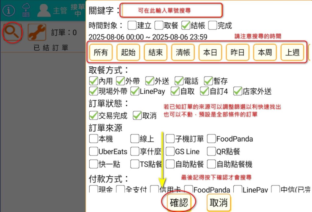Tick the UberEats source checkbox

coord(94,151)
